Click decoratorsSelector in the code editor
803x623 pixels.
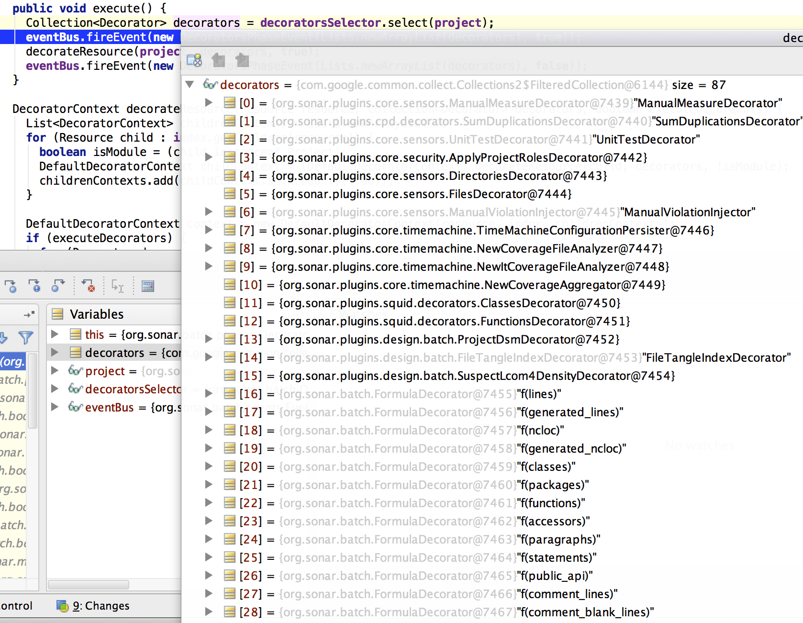pos(321,22)
